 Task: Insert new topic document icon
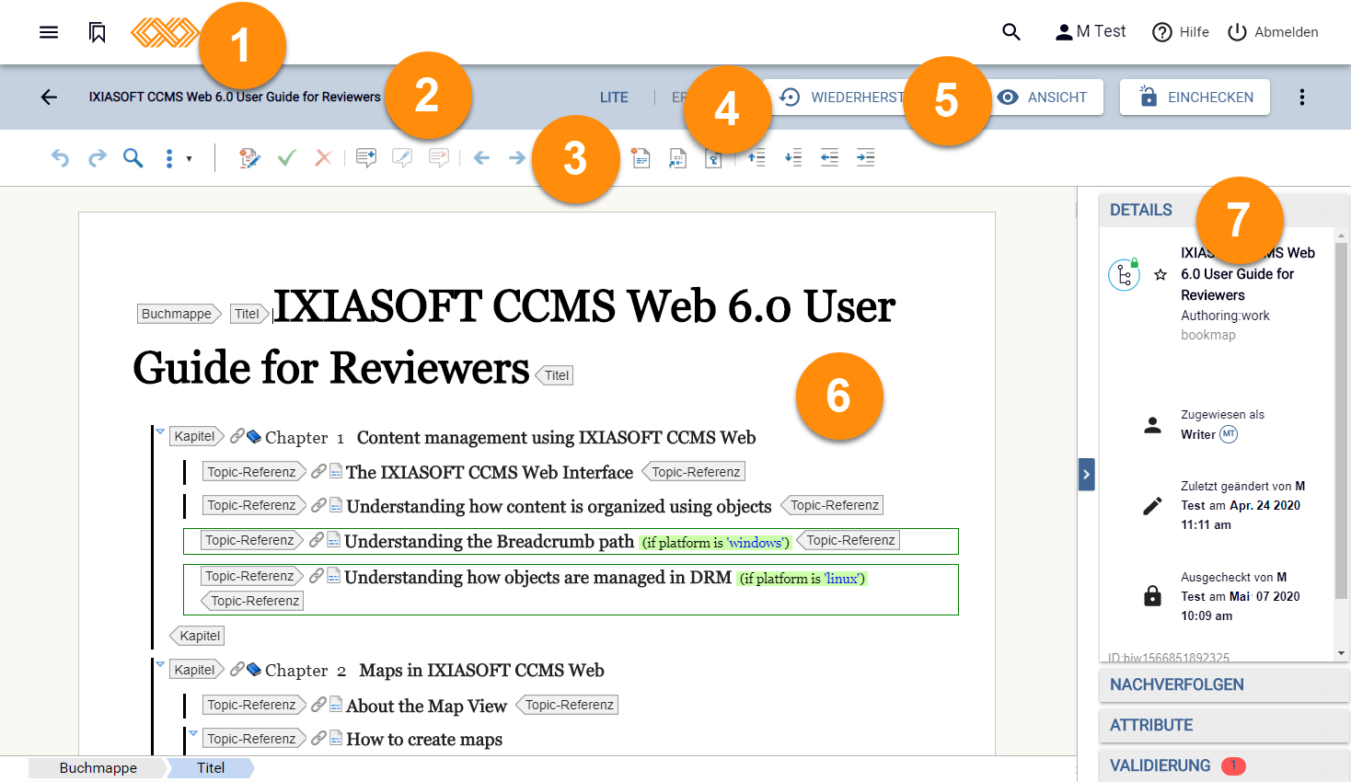pos(641,158)
